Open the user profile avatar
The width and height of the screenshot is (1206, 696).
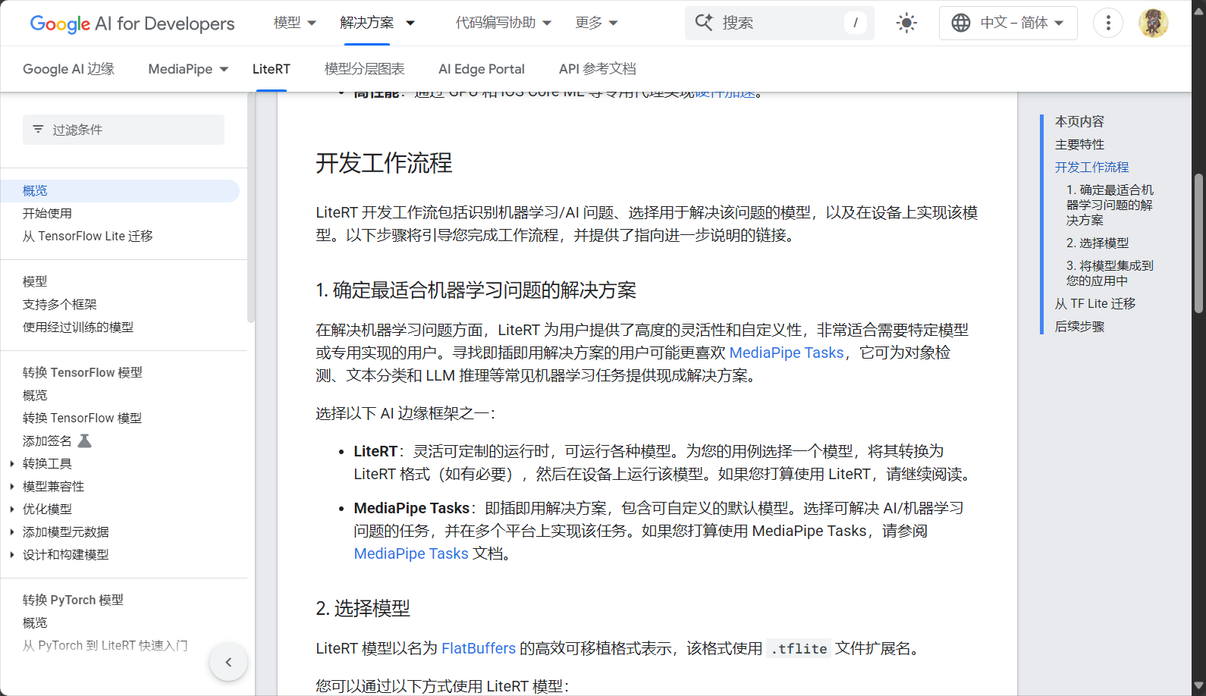1153,23
